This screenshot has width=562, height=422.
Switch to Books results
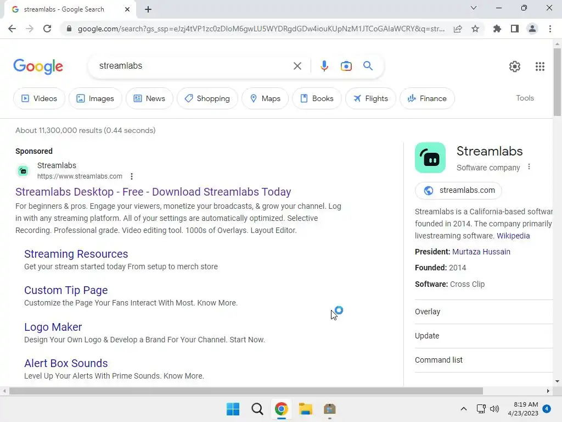[317, 98]
